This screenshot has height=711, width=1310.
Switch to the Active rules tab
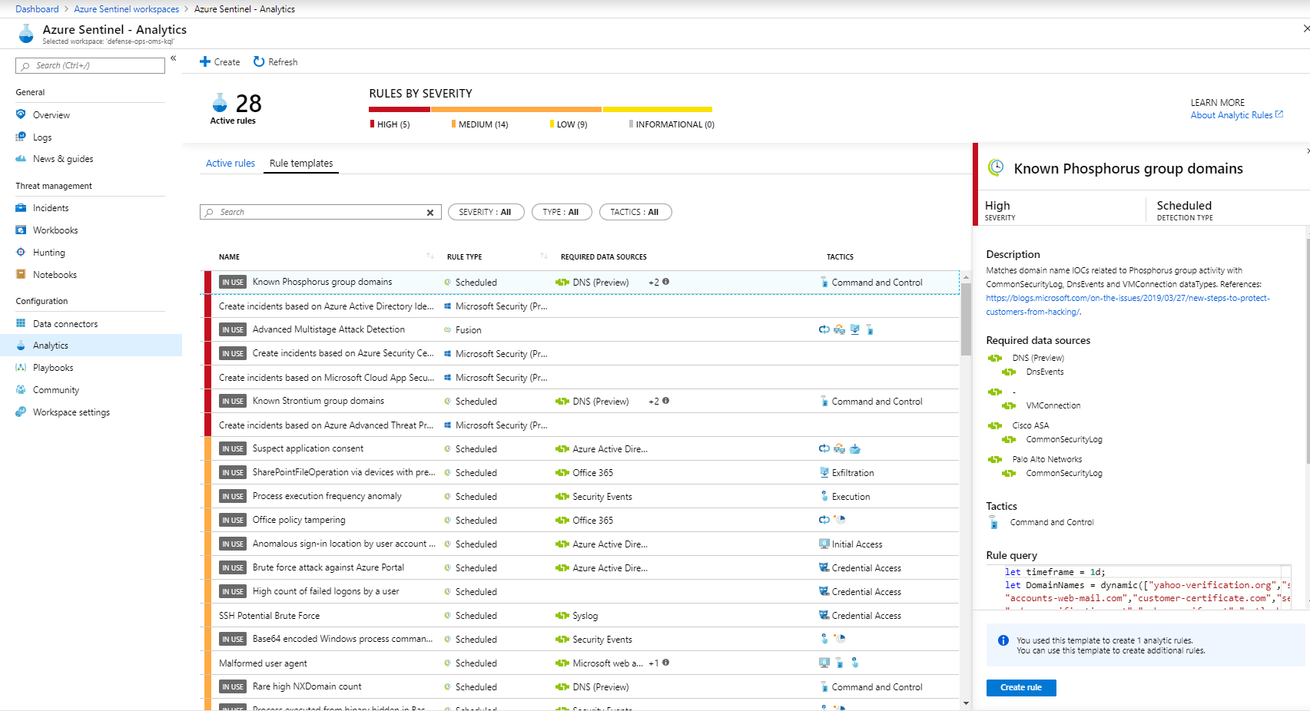point(230,164)
